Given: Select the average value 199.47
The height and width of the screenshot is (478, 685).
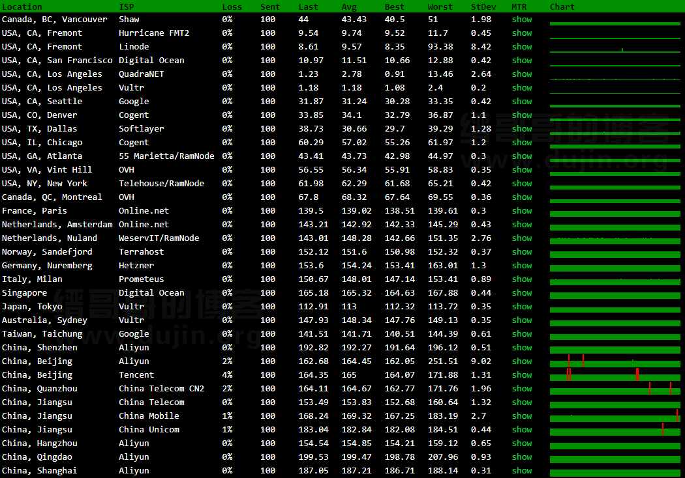Looking at the screenshot, I should click(x=356, y=457).
